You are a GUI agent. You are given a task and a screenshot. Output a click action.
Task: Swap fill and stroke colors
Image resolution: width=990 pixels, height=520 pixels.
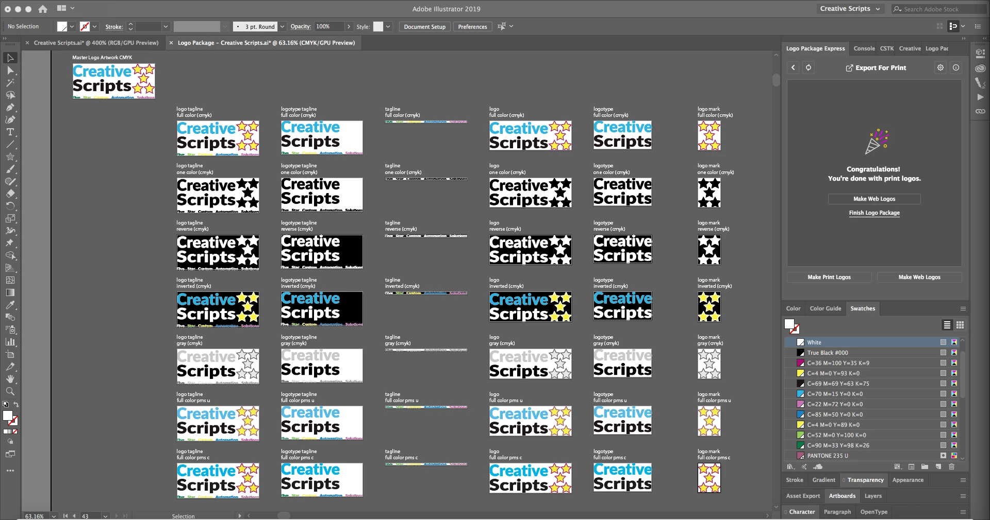(x=16, y=404)
